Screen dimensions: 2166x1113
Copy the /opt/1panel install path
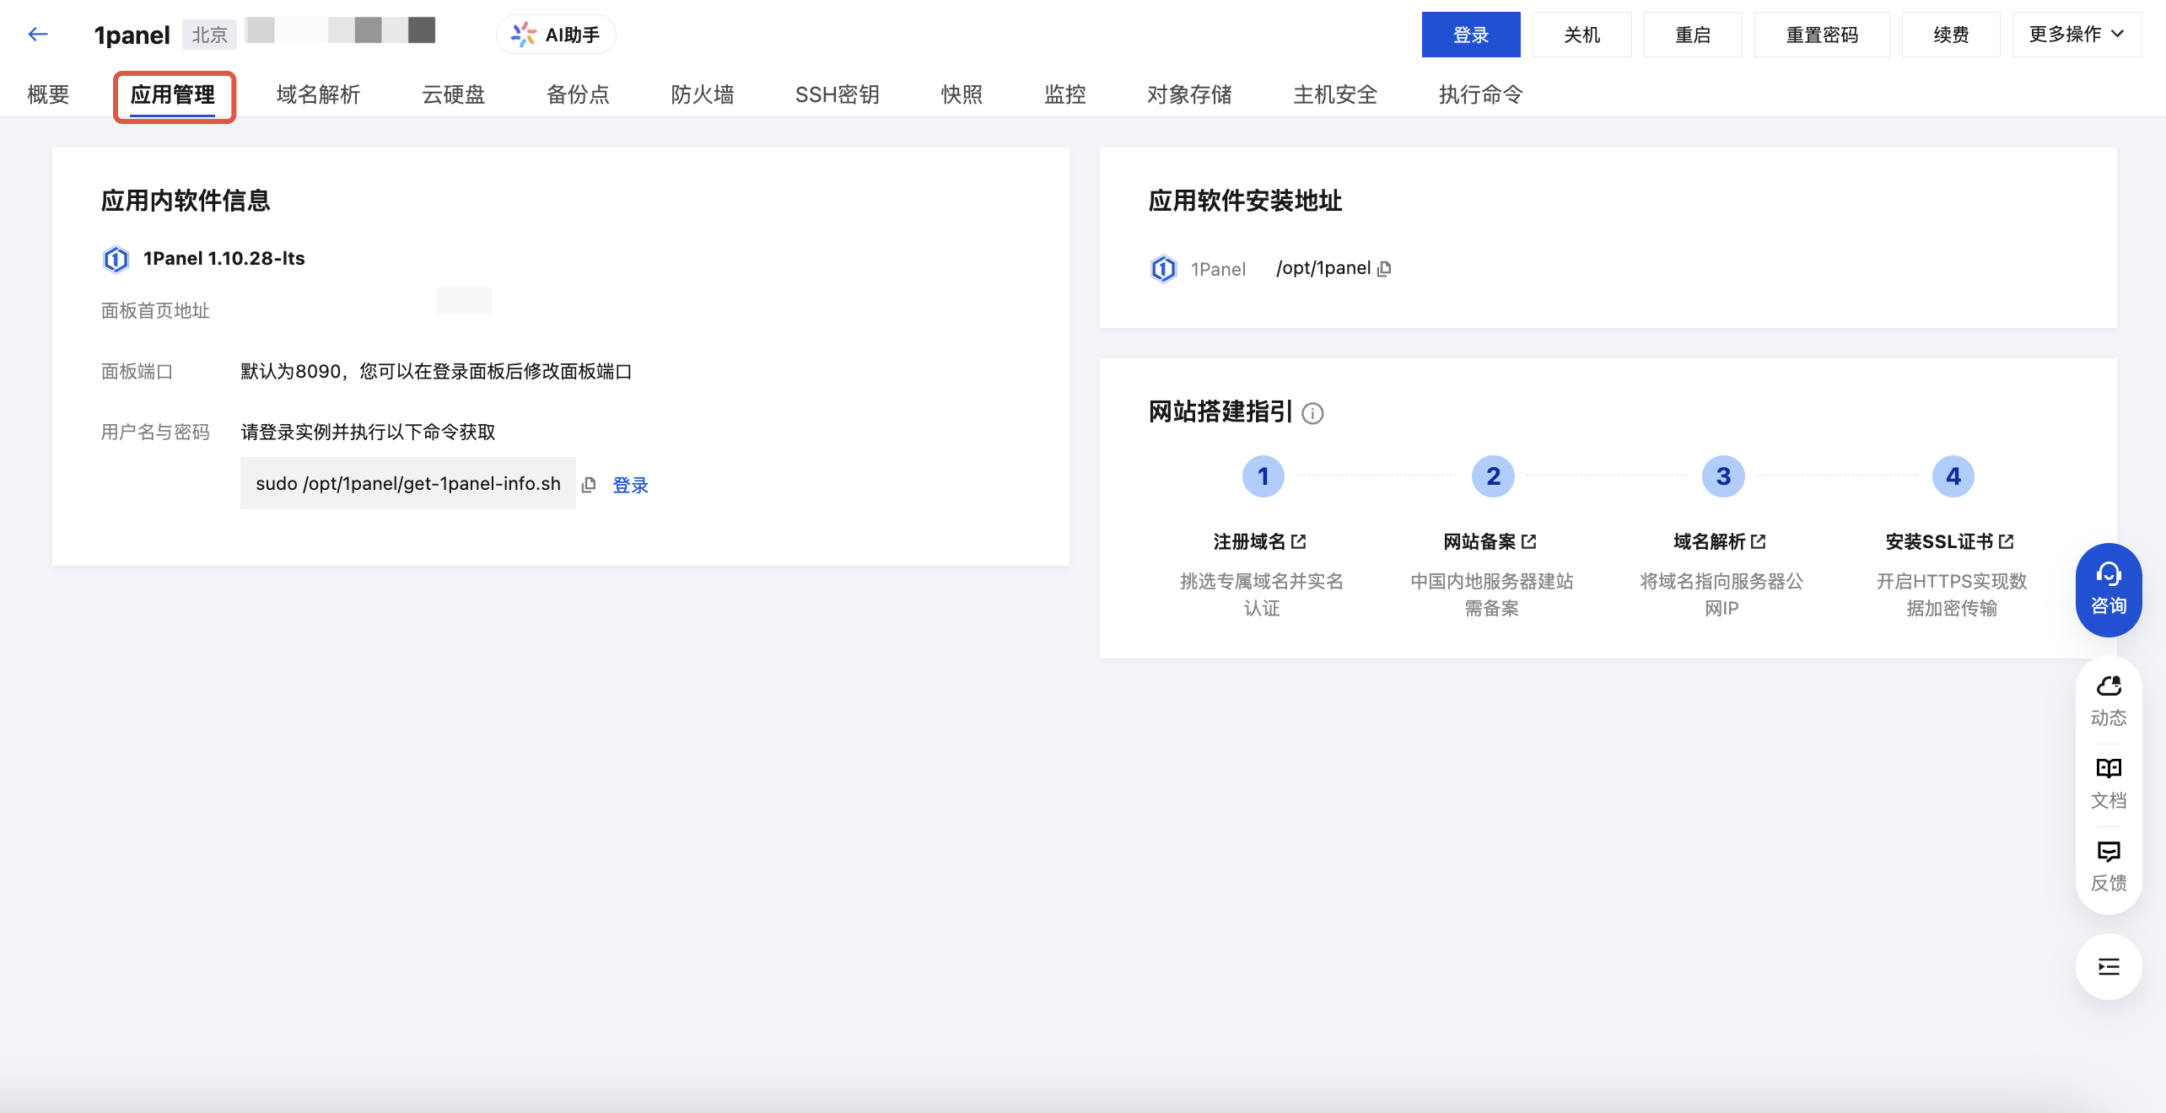click(x=1384, y=269)
